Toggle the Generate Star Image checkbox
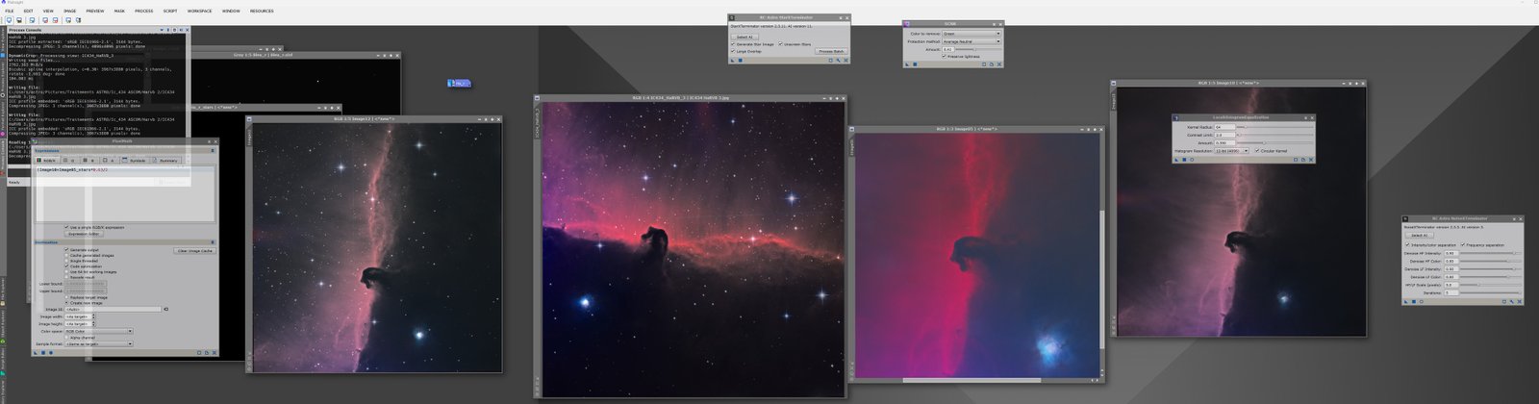Viewport: 1539px width, 404px height. click(x=734, y=44)
